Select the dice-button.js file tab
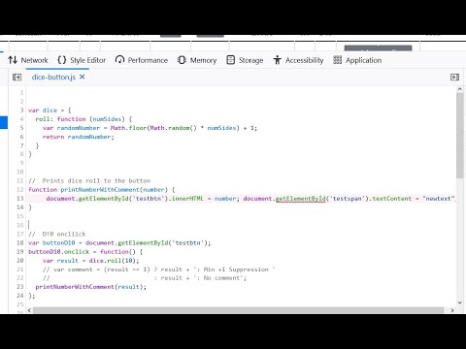 click(x=53, y=77)
